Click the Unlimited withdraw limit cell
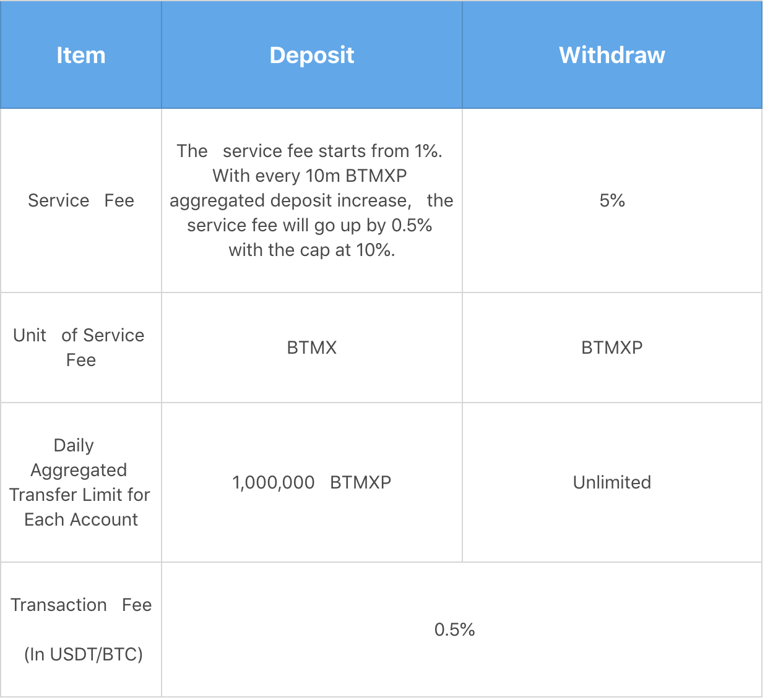Viewport: 765px width, 700px height. point(612,482)
